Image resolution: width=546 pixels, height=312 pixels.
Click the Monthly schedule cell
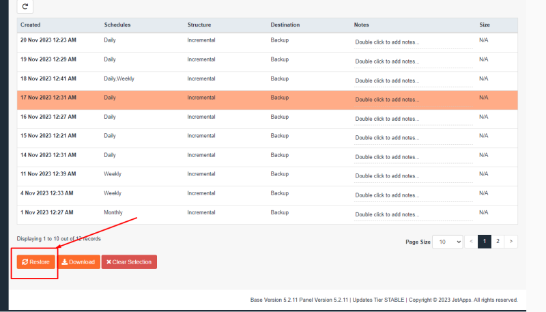click(x=113, y=212)
